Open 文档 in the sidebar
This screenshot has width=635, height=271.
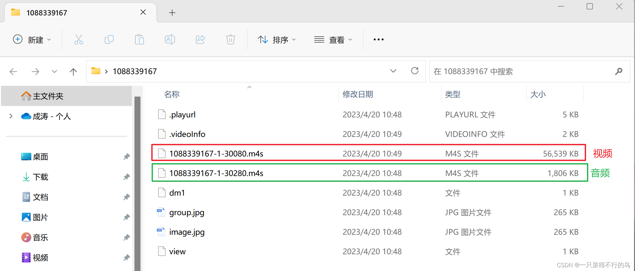coord(40,197)
